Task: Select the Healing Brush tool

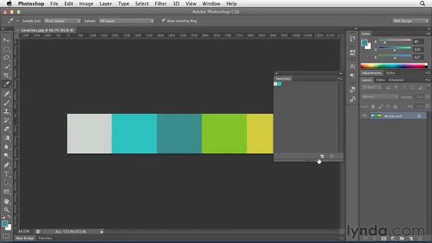Action: tap(6, 94)
